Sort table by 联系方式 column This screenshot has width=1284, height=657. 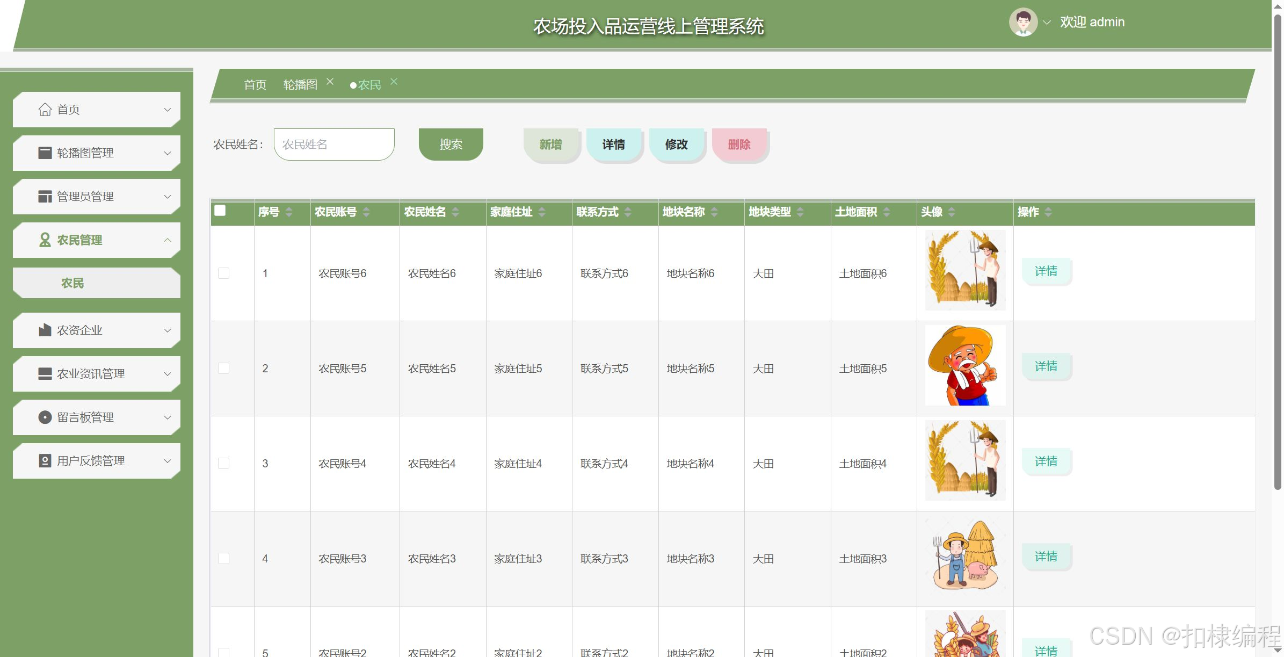(628, 212)
